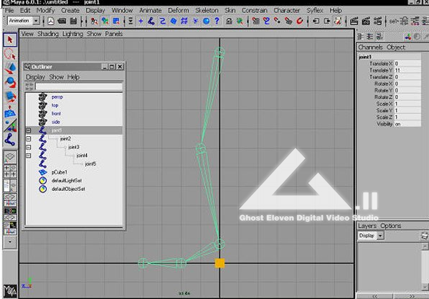This screenshot has width=429, height=299.
Task: Expand the quick layout arrow button
Action: pos(10,242)
